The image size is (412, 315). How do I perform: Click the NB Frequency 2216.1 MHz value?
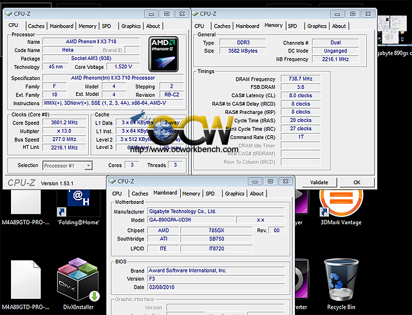click(335, 59)
